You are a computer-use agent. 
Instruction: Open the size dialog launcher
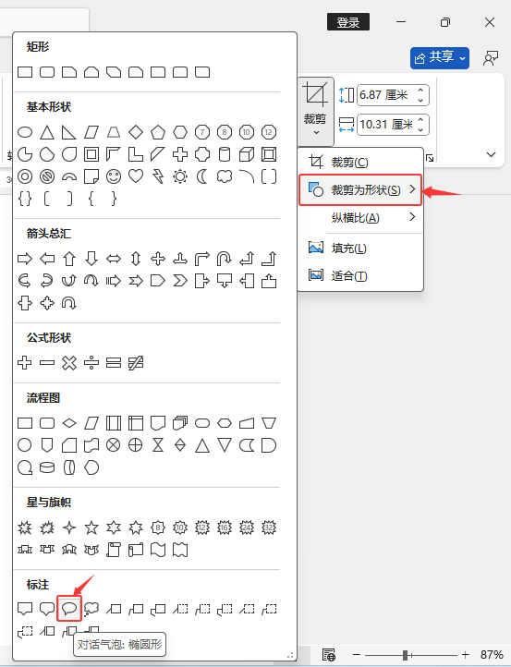click(x=430, y=158)
